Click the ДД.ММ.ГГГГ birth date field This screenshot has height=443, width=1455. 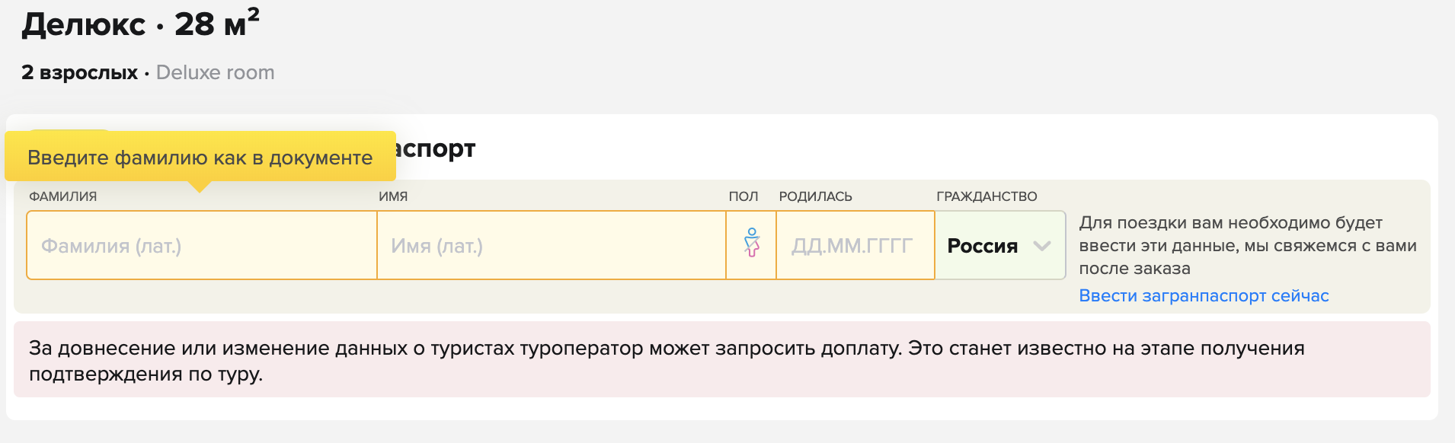coord(855,245)
